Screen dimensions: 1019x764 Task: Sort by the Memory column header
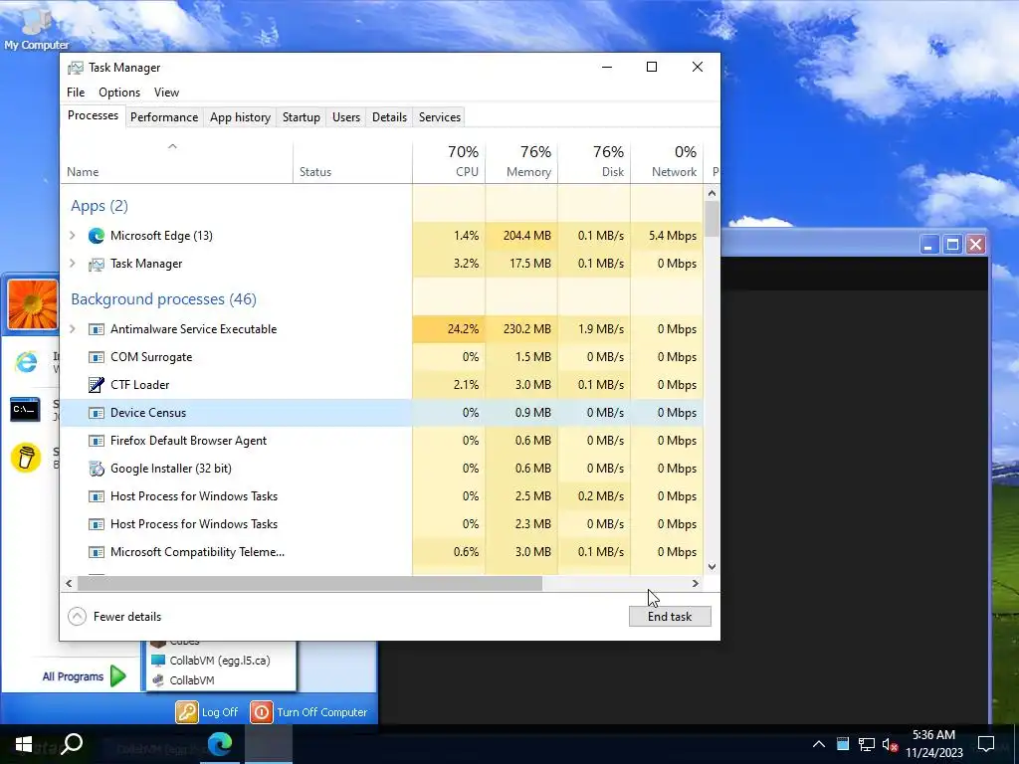pos(521,162)
